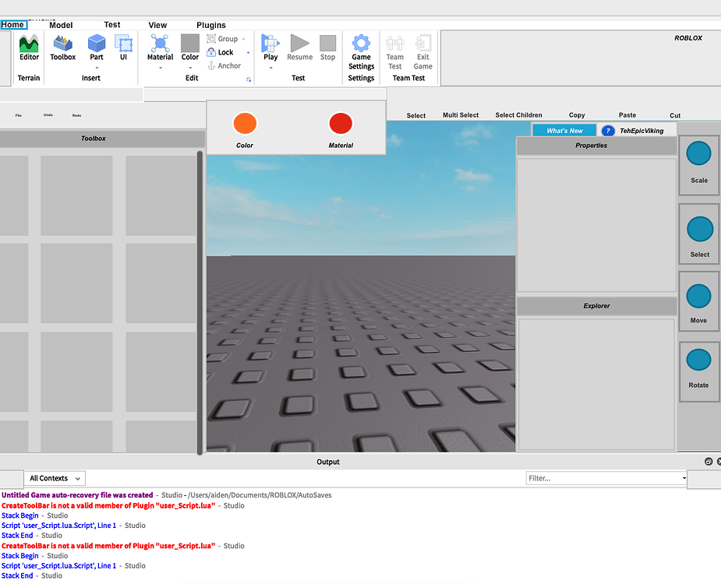
Task: Click the Rotate tool circle button
Action: (x=698, y=359)
